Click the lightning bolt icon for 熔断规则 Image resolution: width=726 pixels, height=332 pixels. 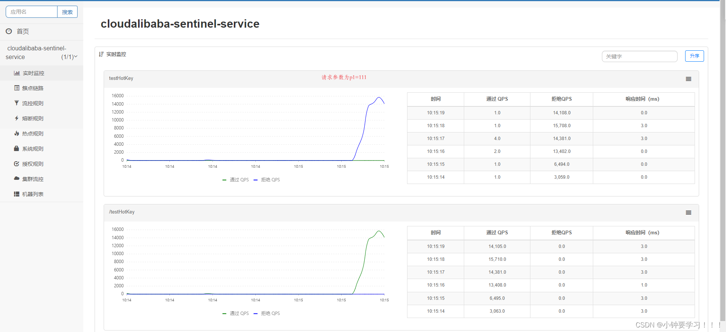tap(17, 118)
